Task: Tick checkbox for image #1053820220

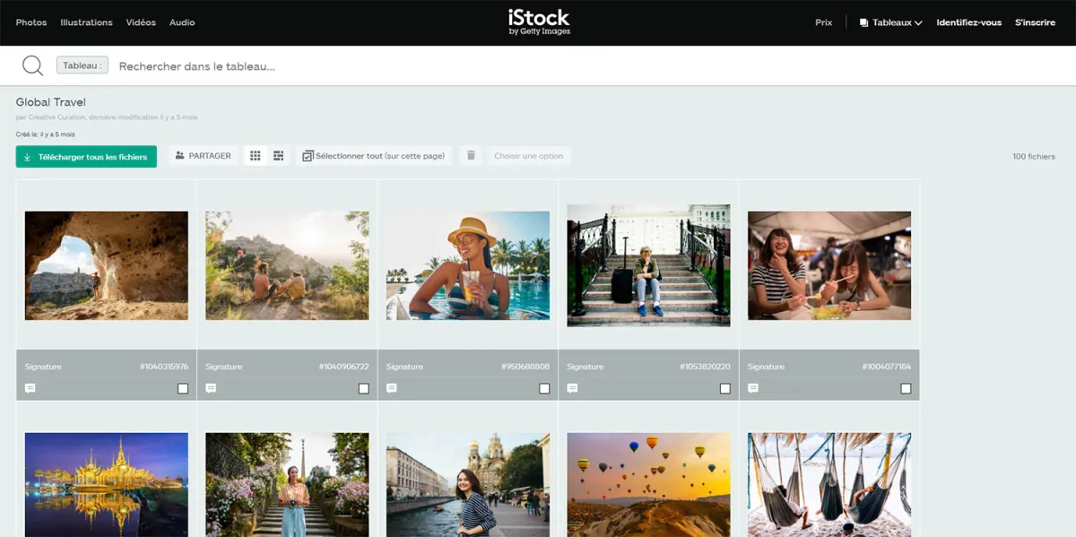Action: click(x=725, y=388)
